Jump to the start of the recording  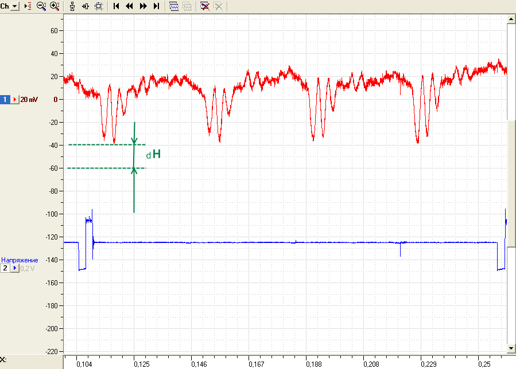click(116, 6)
